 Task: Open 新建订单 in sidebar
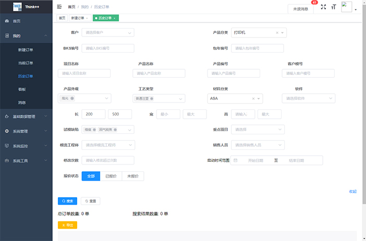click(x=26, y=50)
